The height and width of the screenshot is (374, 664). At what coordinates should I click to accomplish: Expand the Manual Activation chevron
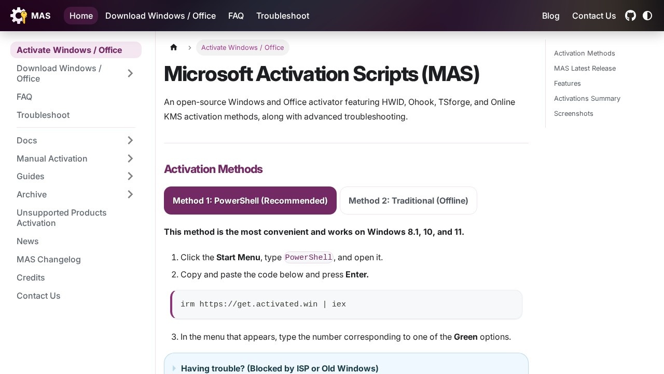click(x=130, y=158)
